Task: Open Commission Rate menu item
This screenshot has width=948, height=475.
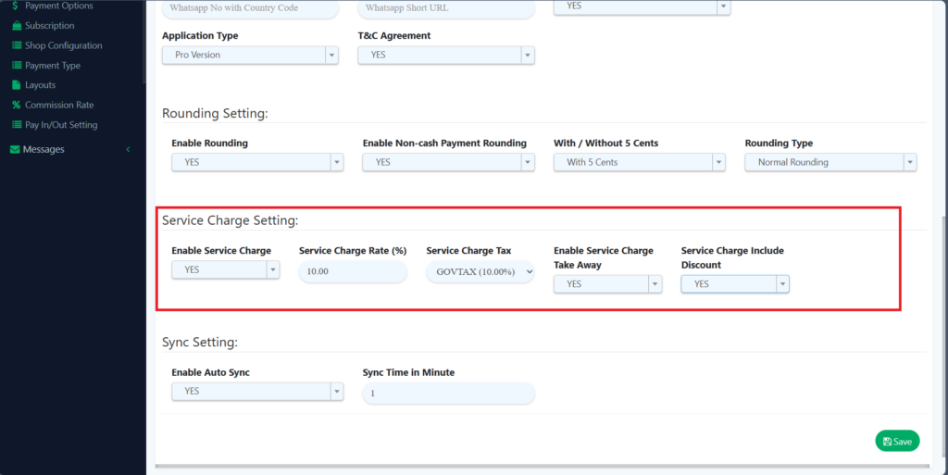Action: 59,105
